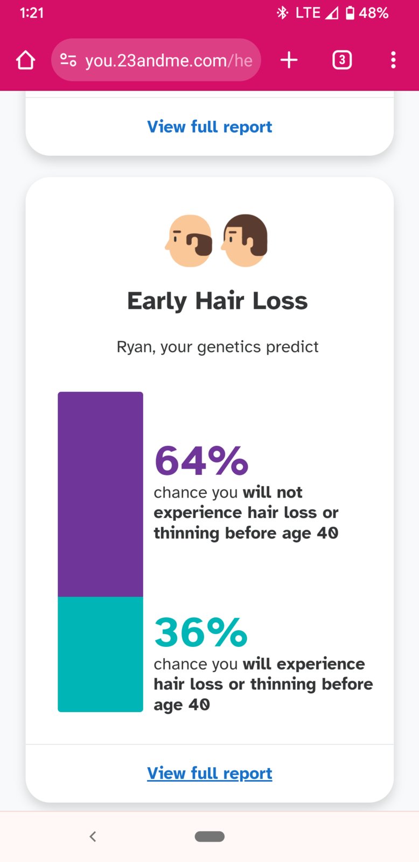Tap the browser home icon

point(25,60)
